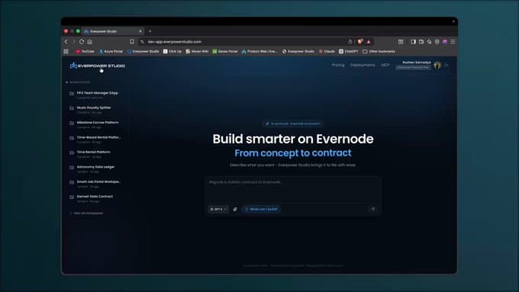Click the Everpower Studio logo in header
This screenshot has width=519, height=292.
[98, 66]
